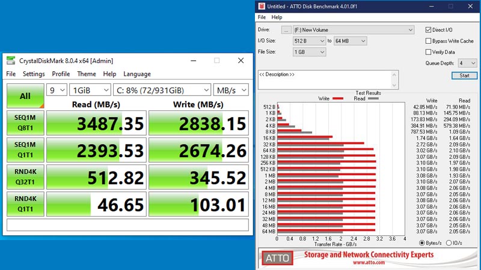481x270 pixels.
Task: Enable Bypass Write Cache
Action: [428, 41]
